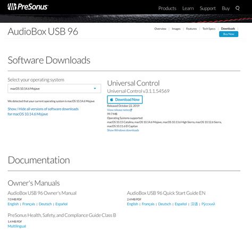Screen dimensions: 252x235
Task: Open the English Owner's Manual
Action: [13, 204]
